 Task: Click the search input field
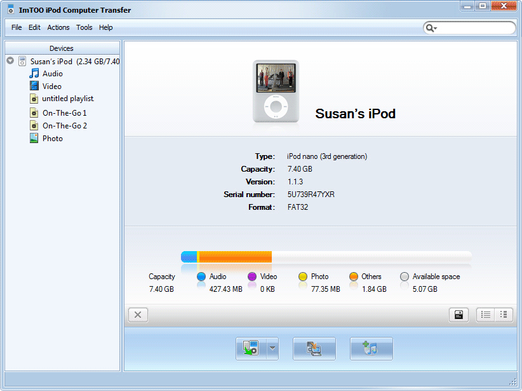click(x=476, y=28)
